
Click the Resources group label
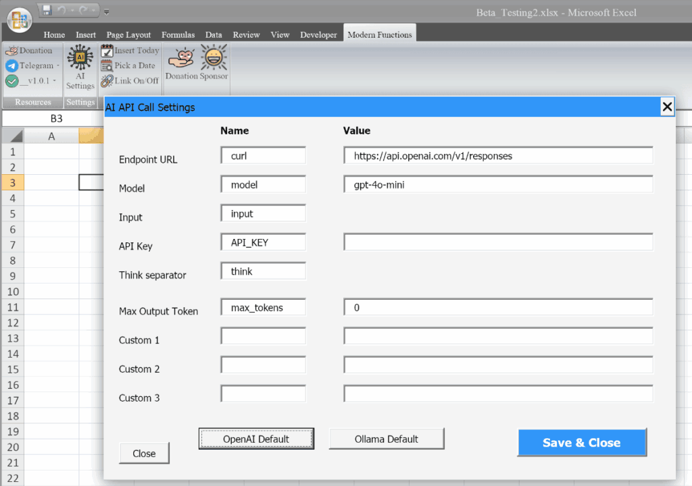coord(33,102)
